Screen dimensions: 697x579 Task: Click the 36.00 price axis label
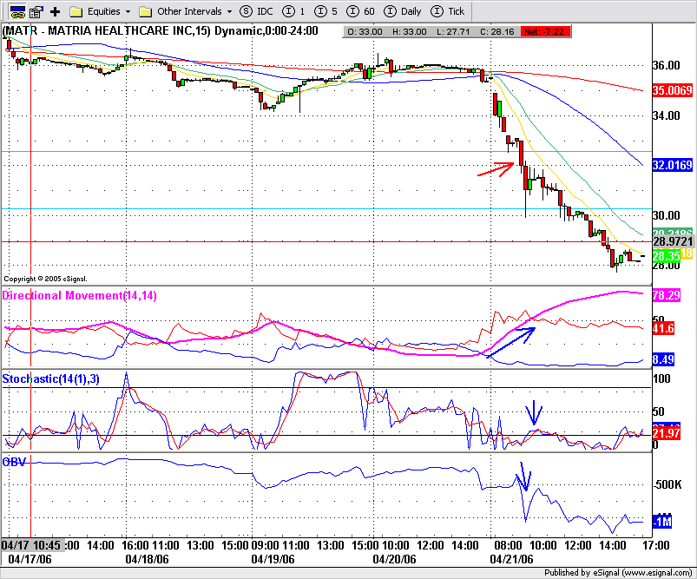click(666, 65)
